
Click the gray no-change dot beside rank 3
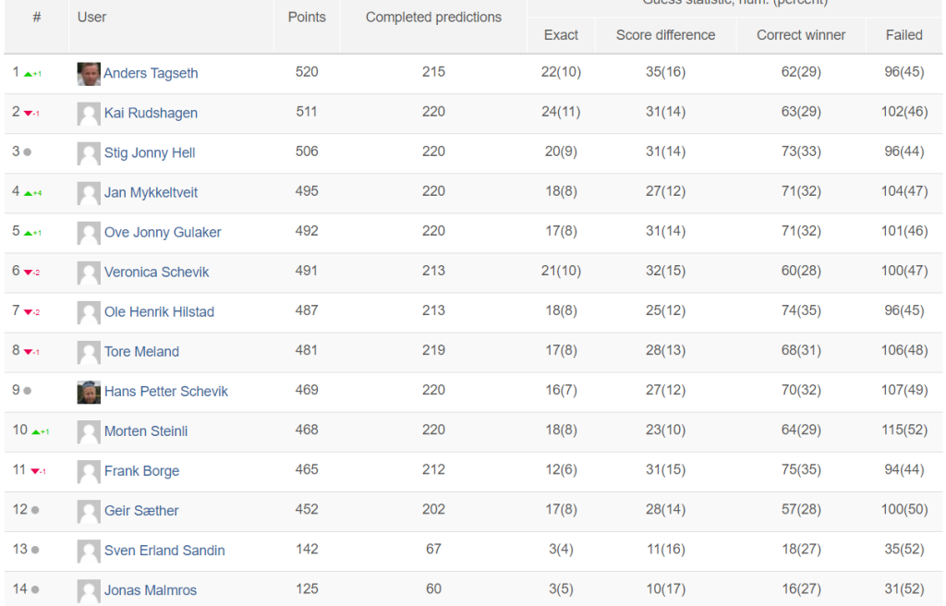click(27, 152)
